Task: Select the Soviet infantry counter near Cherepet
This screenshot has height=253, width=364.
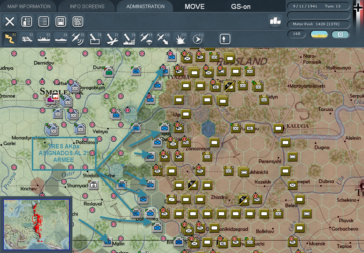Action: coord(293,185)
